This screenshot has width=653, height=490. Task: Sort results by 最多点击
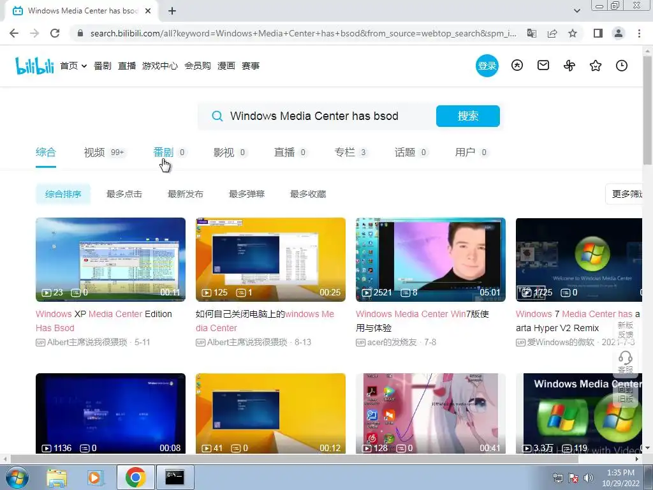coord(124,194)
